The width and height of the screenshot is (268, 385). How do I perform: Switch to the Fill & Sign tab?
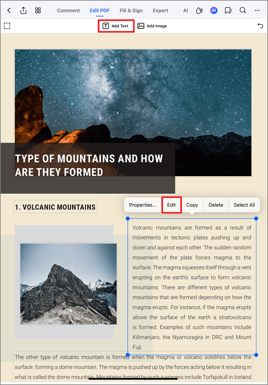tap(131, 10)
